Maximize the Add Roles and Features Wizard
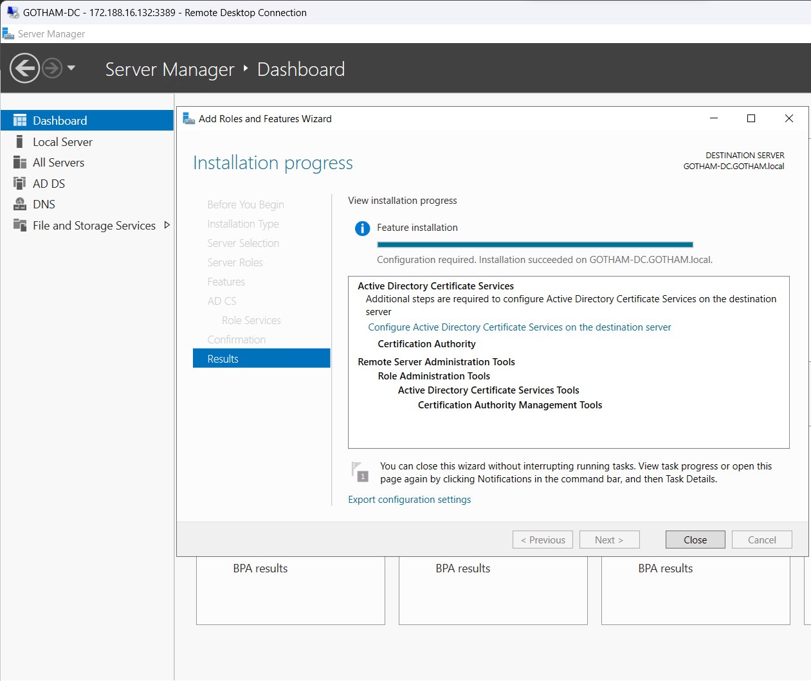The width and height of the screenshot is (811, 681). point(751,118)
